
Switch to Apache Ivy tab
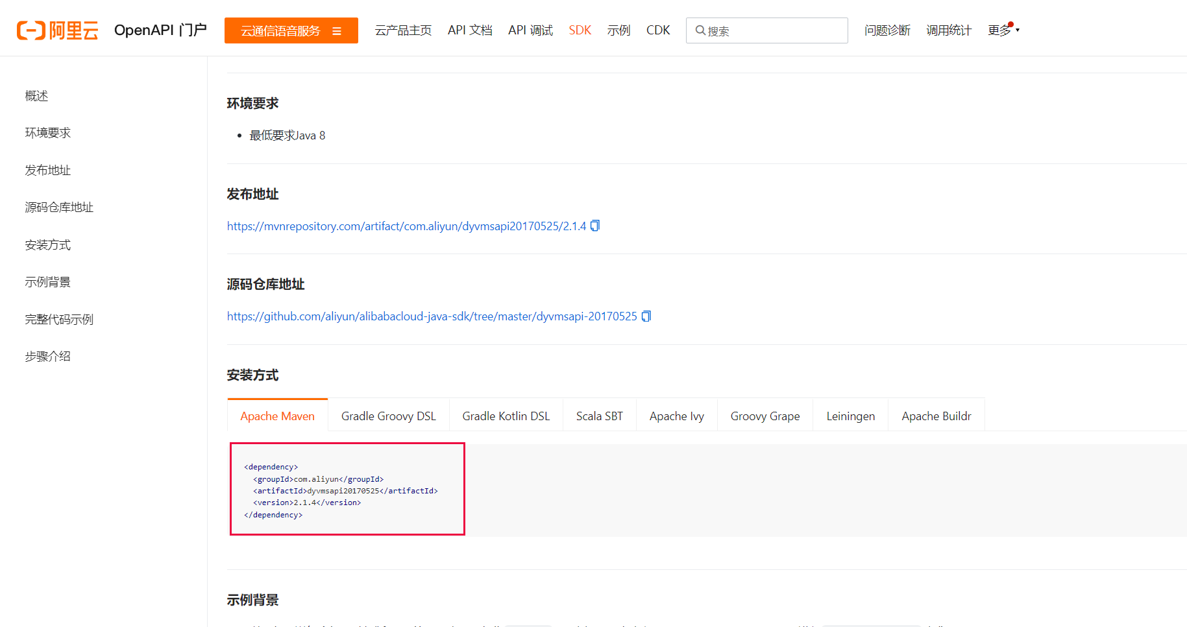click(676, 416)
